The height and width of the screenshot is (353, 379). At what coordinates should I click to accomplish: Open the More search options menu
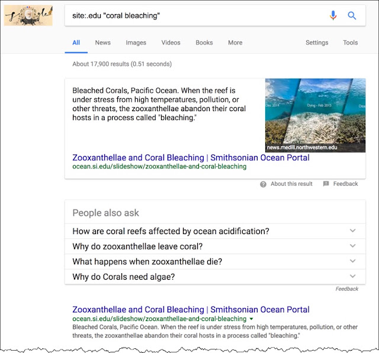pos(235,43)
